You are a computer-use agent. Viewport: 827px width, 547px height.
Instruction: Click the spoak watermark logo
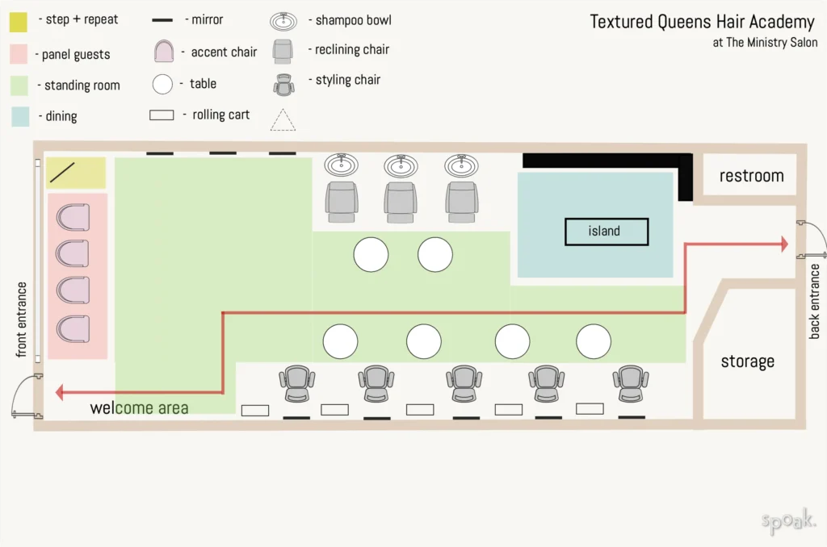(x=788, y=520)
